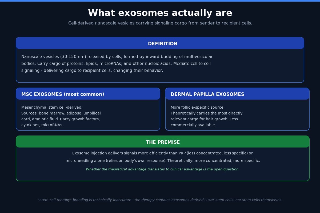Select the text "commercially available."
Image resolution: width=320 pixels, height=213 pixels.
(193, 125)
